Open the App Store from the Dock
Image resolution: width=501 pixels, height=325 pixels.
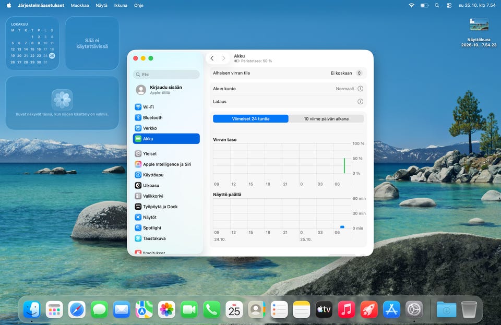pyautogui.click(x=391, y=309)
